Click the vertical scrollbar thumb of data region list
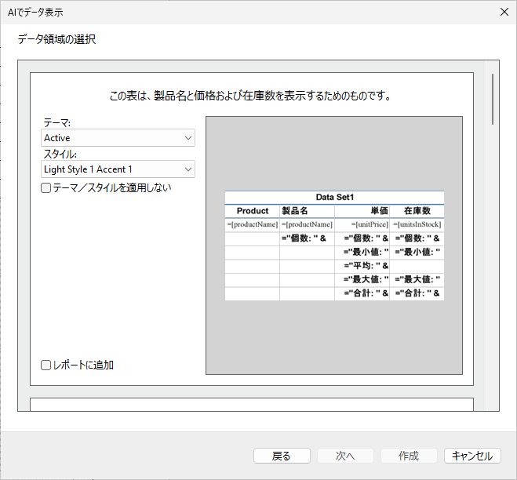Viewport: 517px width, 480px height. coord(493,99)
